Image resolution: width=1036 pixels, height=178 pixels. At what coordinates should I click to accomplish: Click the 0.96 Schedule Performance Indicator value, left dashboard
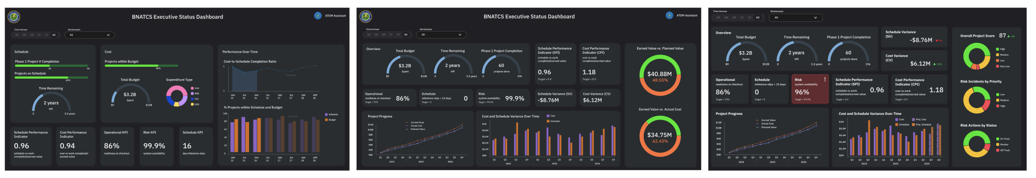click(x=21, y=146)
